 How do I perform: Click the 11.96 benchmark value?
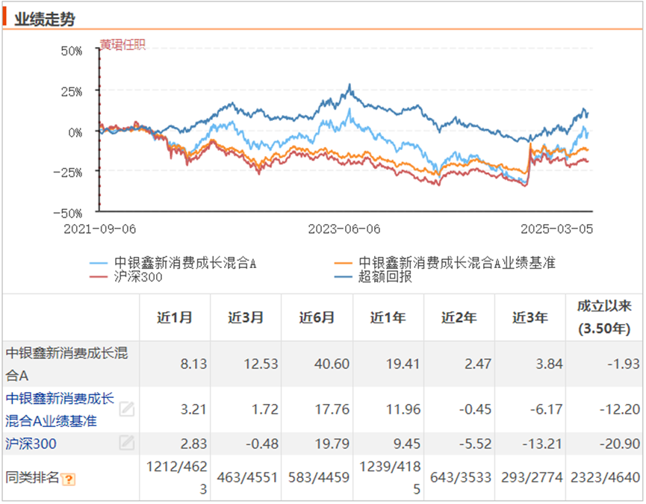tap(403, 410)
